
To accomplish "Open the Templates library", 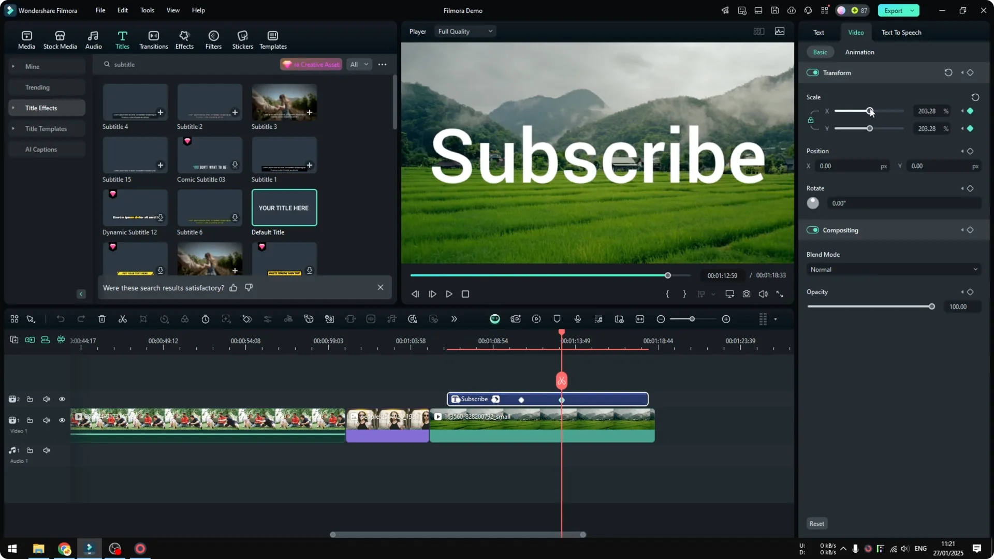I will [x=273, y=40].
